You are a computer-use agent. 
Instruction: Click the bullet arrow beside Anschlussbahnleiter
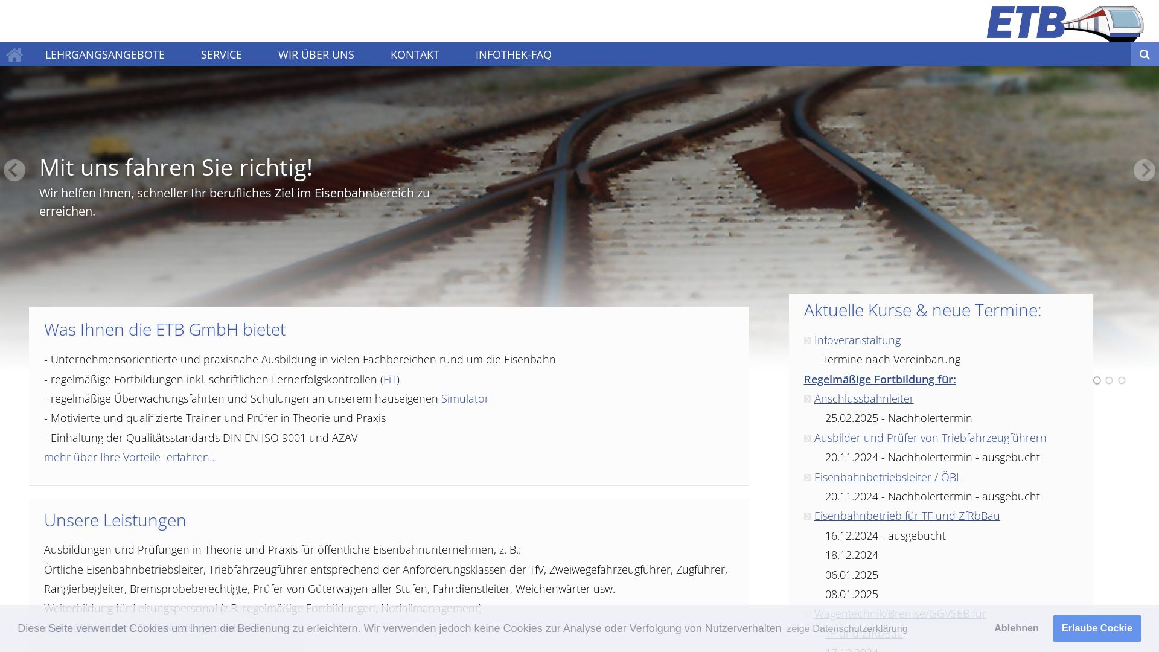click(808, 399)
